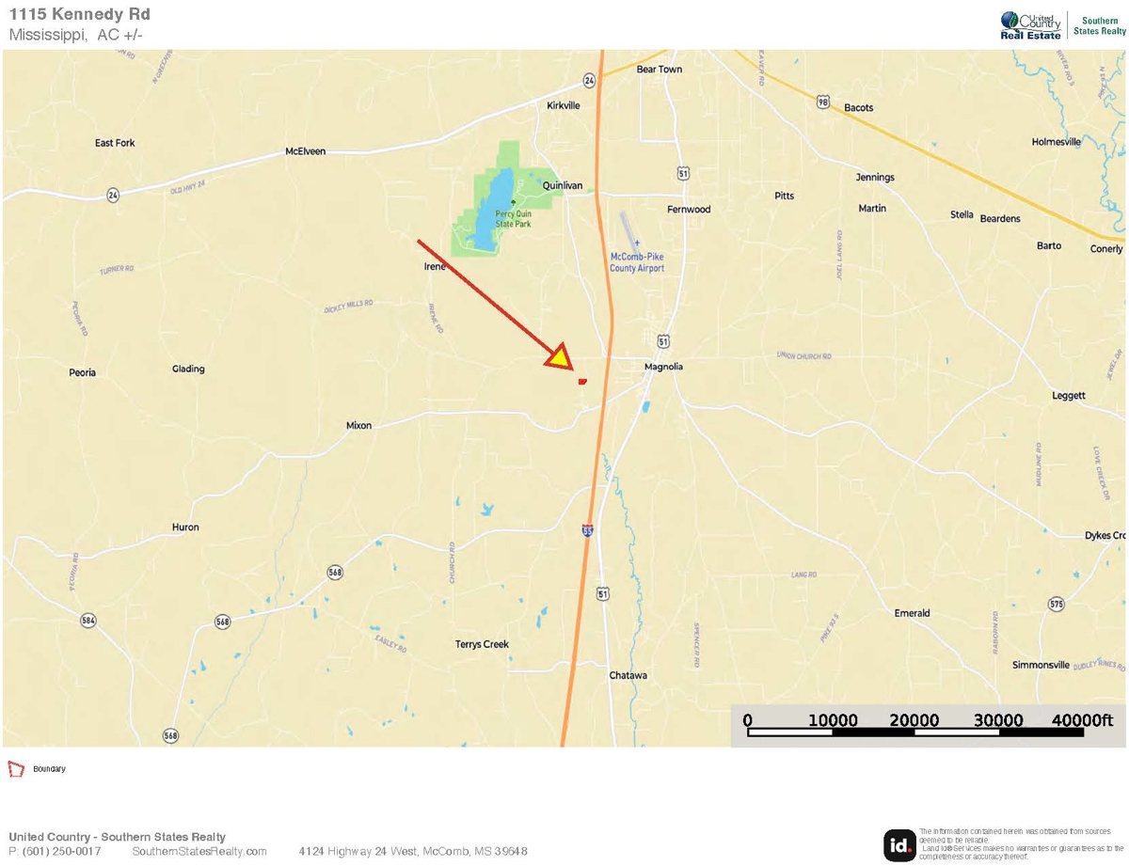Click the map distance scale bar
The image size is (1129, 866).
[927, 731]
